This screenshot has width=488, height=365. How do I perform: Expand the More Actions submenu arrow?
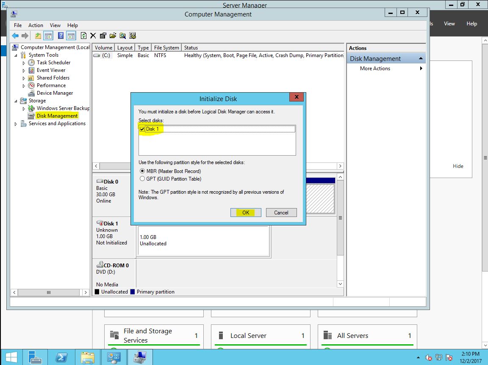[x=421, y=69]
